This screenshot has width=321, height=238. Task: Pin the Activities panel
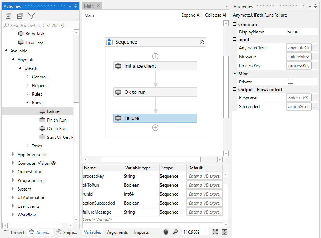click(75, 6)
